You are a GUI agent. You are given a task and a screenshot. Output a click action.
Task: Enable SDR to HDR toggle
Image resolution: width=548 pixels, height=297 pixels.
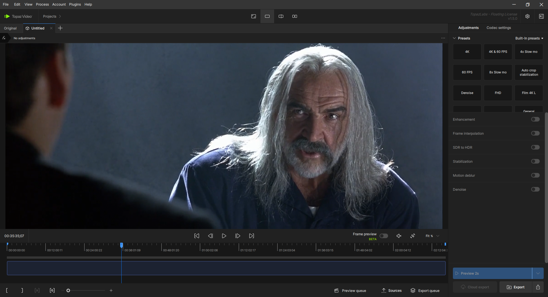pos(535,147)
